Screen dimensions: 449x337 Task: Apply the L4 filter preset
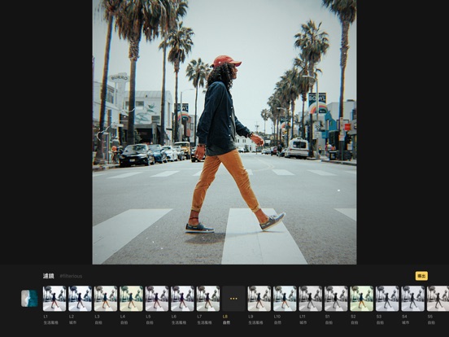(x=131, y=298)
